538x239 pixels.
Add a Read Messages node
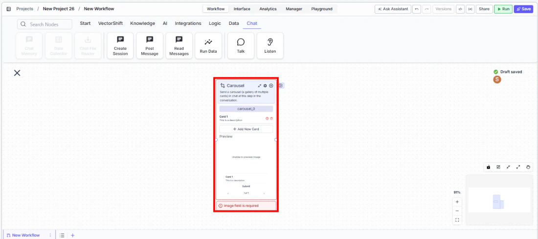tap(179, 46)
